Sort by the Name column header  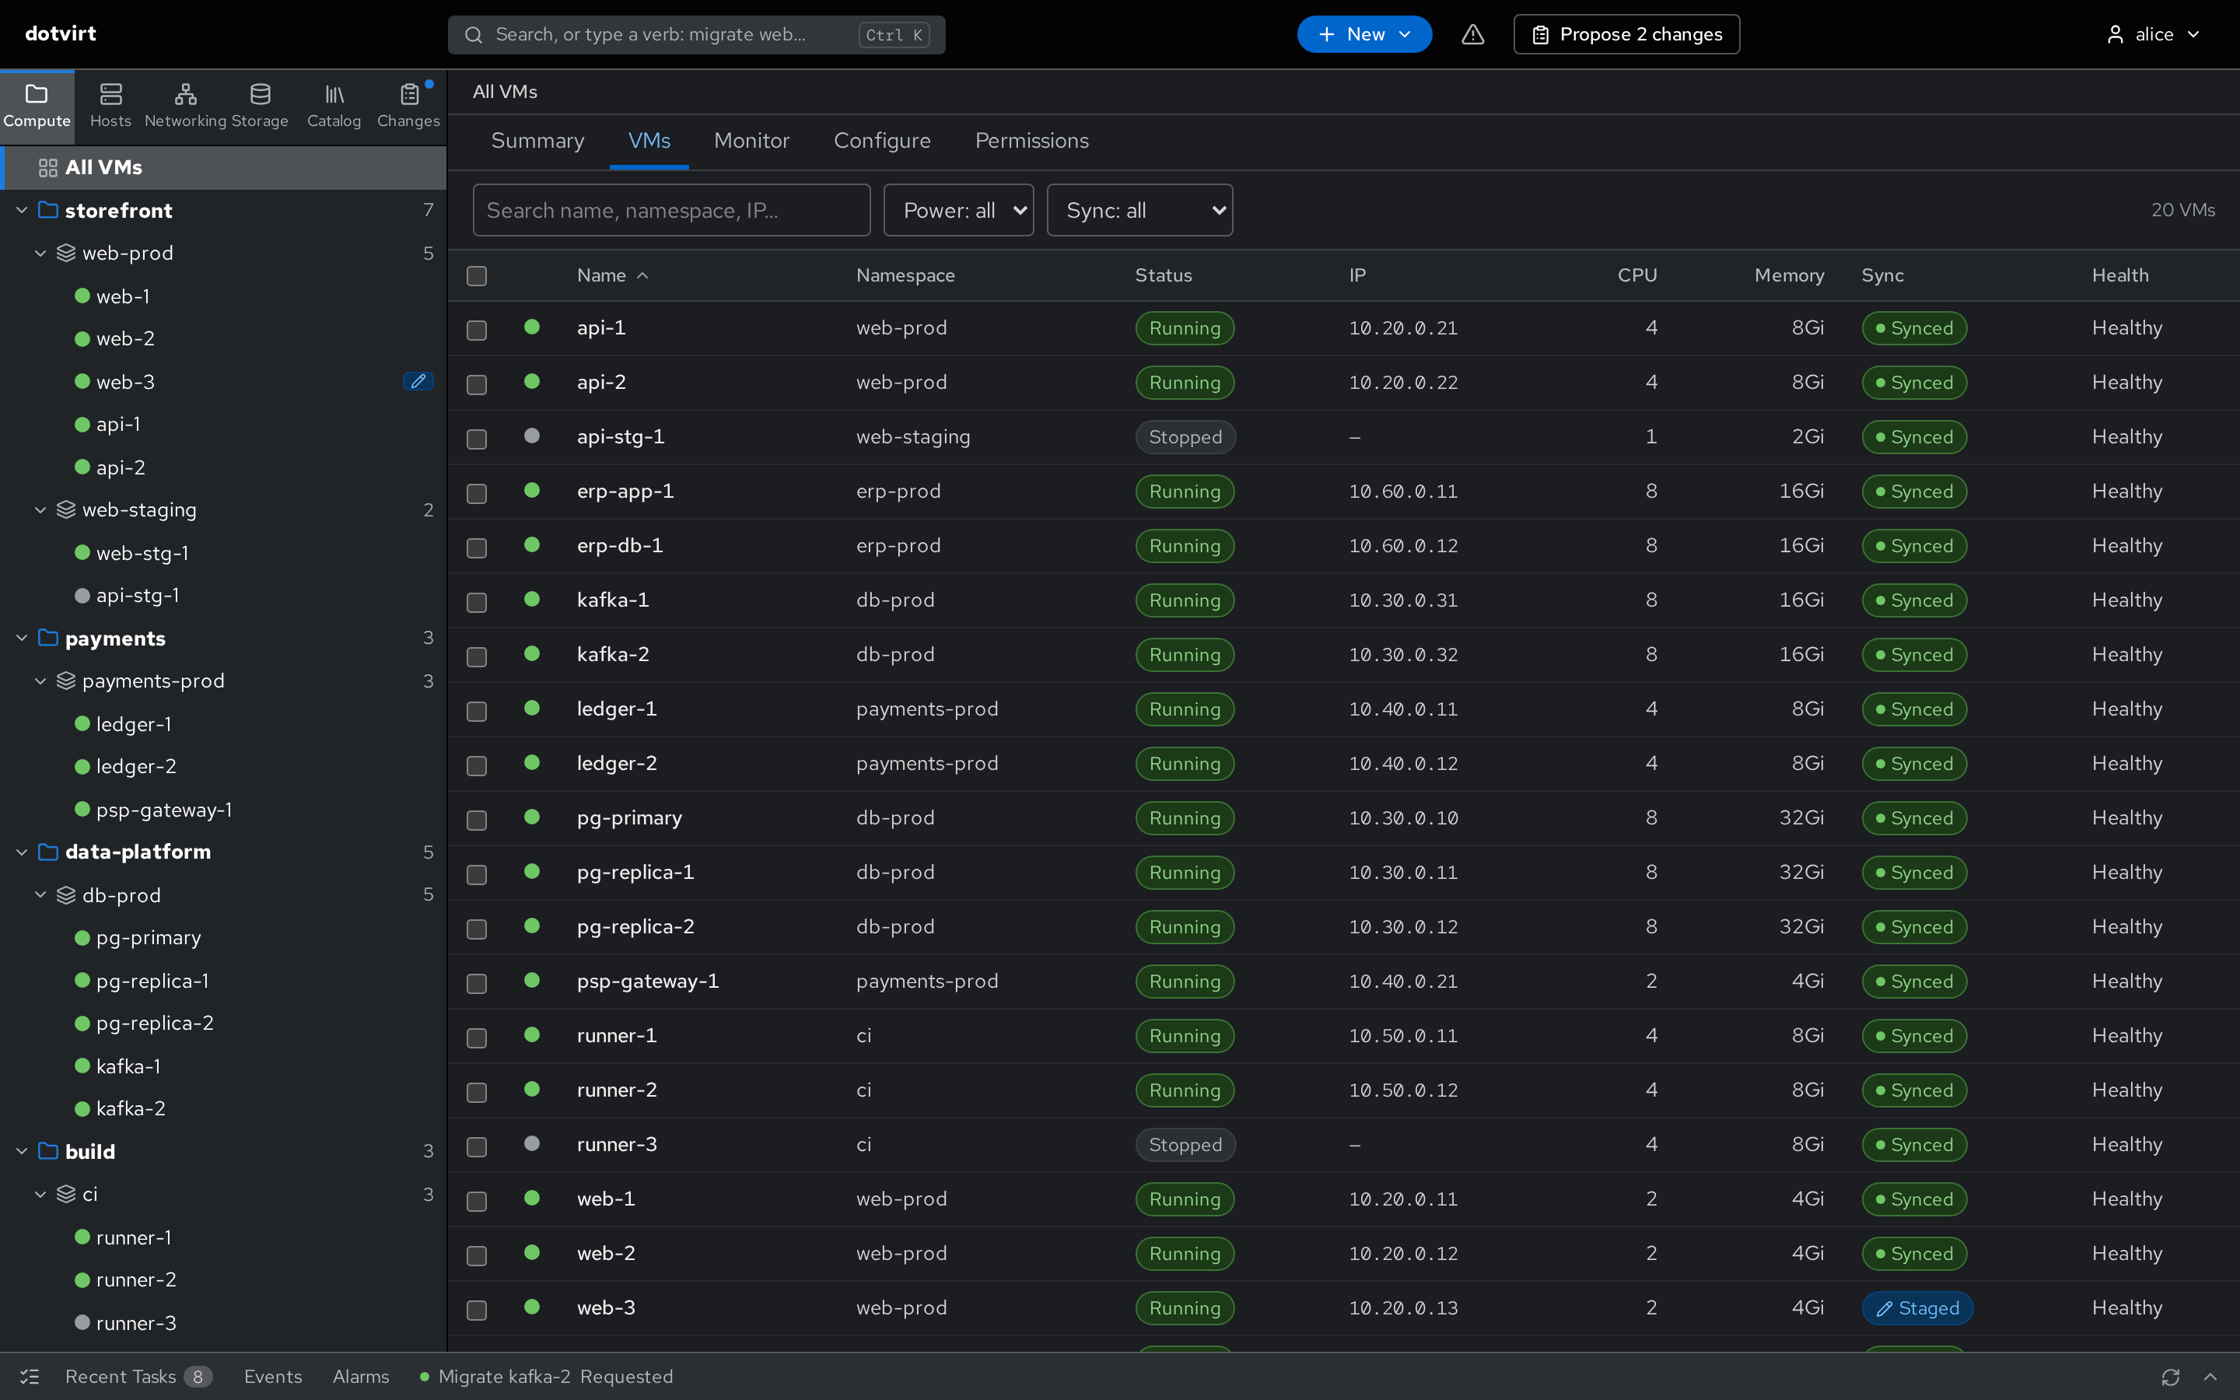pyautogui.click(x=613, y=275)
